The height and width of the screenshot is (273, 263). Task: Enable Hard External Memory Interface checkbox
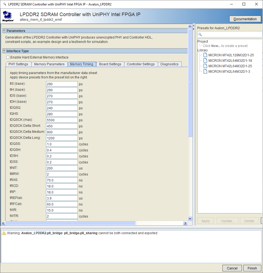pos(8,57)
